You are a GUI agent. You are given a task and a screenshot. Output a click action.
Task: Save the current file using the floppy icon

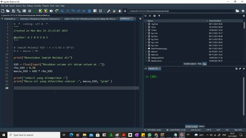pyautogui.click(x=13, y=11)
